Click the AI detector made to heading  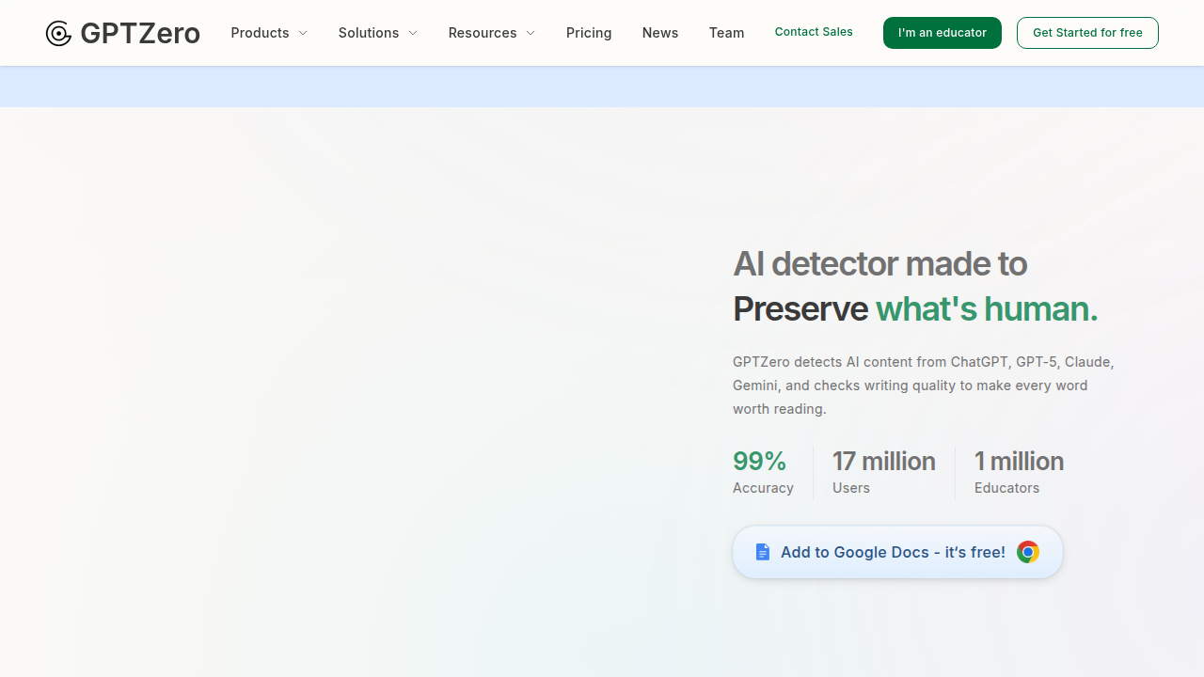879,263
